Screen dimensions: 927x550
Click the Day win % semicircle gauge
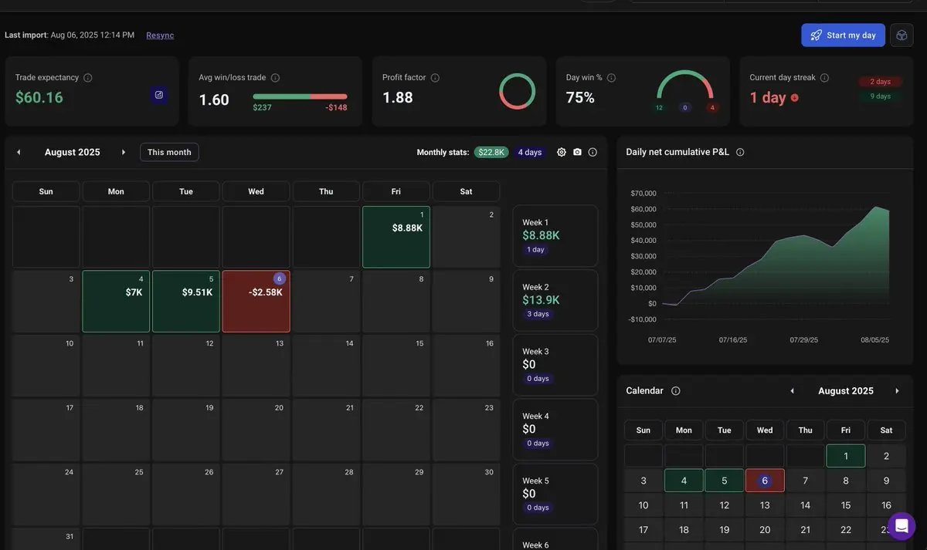point(685,86)
